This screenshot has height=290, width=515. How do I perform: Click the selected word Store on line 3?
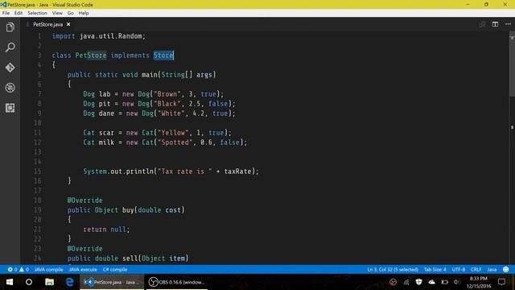coord(163,56)
